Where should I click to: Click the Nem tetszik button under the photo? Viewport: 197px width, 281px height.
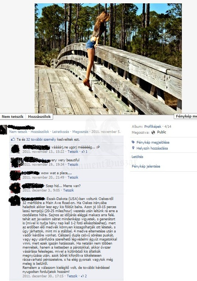click(x=13, y=116)
